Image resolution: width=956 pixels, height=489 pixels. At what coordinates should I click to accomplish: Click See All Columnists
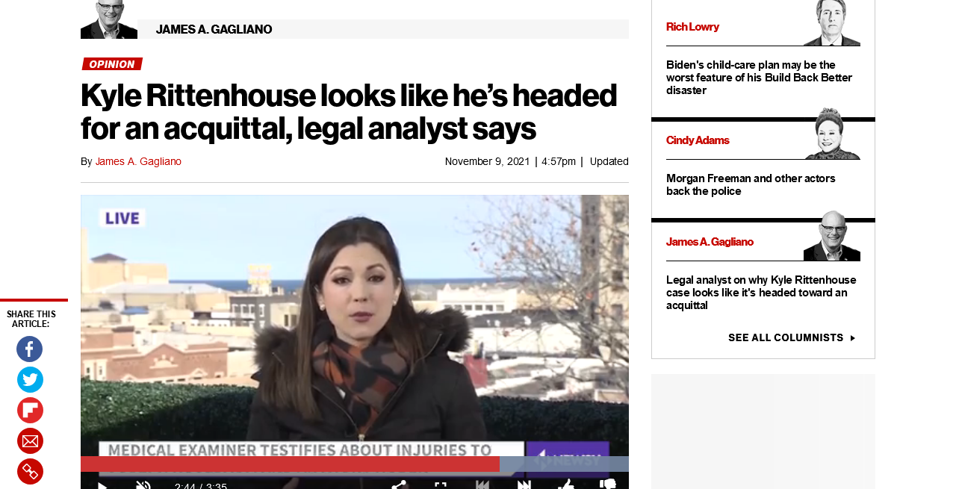(786, 338)
